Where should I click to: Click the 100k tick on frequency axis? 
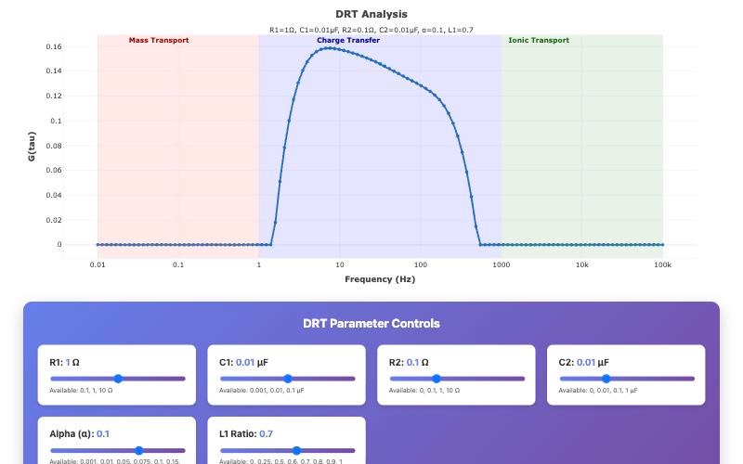click(662, 264)
